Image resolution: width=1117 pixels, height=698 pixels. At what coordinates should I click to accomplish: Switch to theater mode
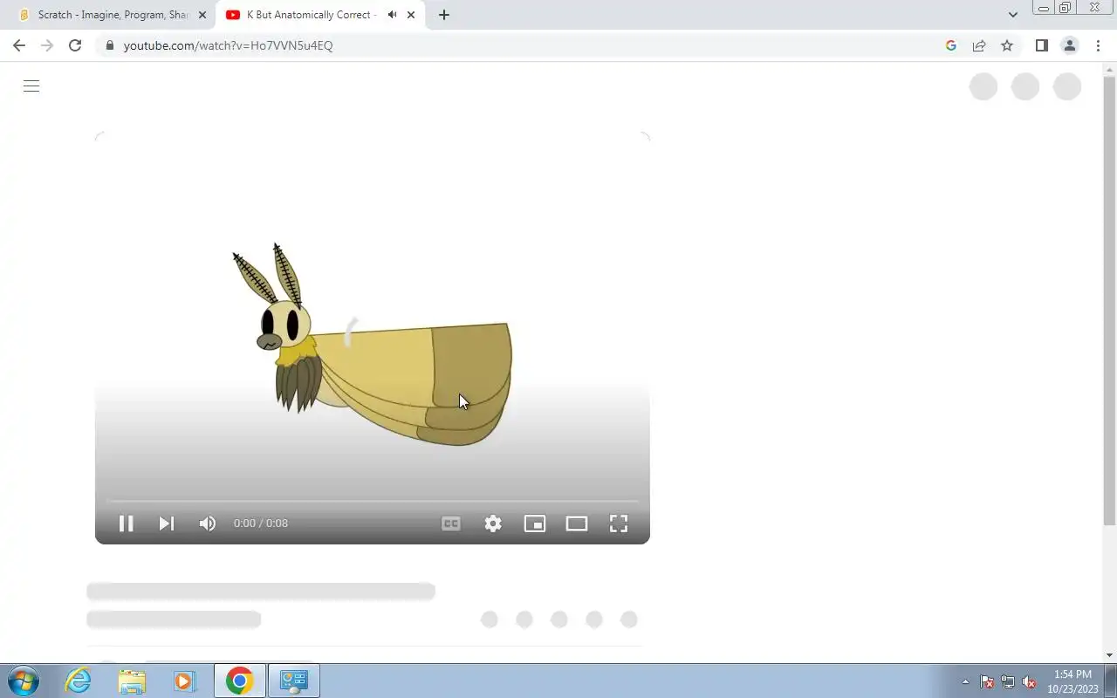click(577, 523)
